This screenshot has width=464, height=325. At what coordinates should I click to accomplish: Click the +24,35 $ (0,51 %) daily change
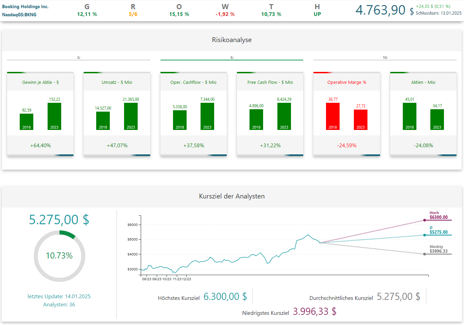coord(433,6)
